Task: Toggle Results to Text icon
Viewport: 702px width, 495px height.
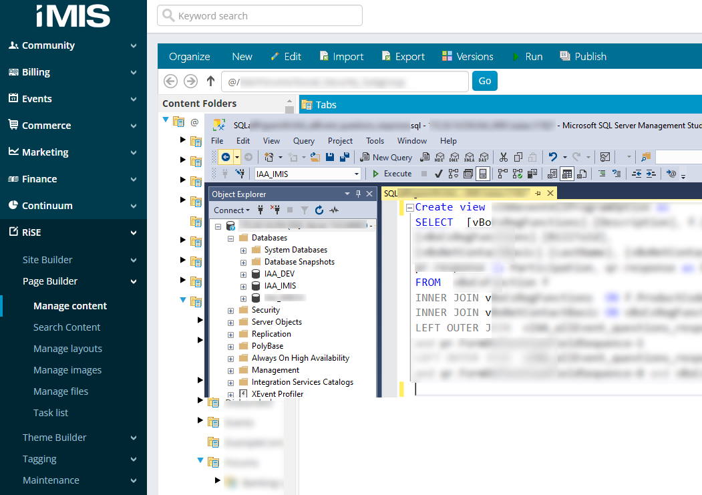Action: tap(552, 174)
